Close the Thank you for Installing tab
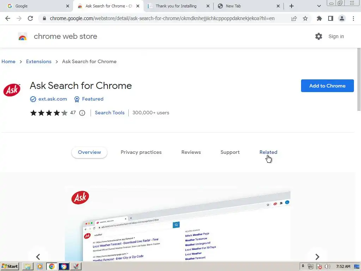Image resolution: width=361 pixels, height=271 pixels. click(208, 6)
